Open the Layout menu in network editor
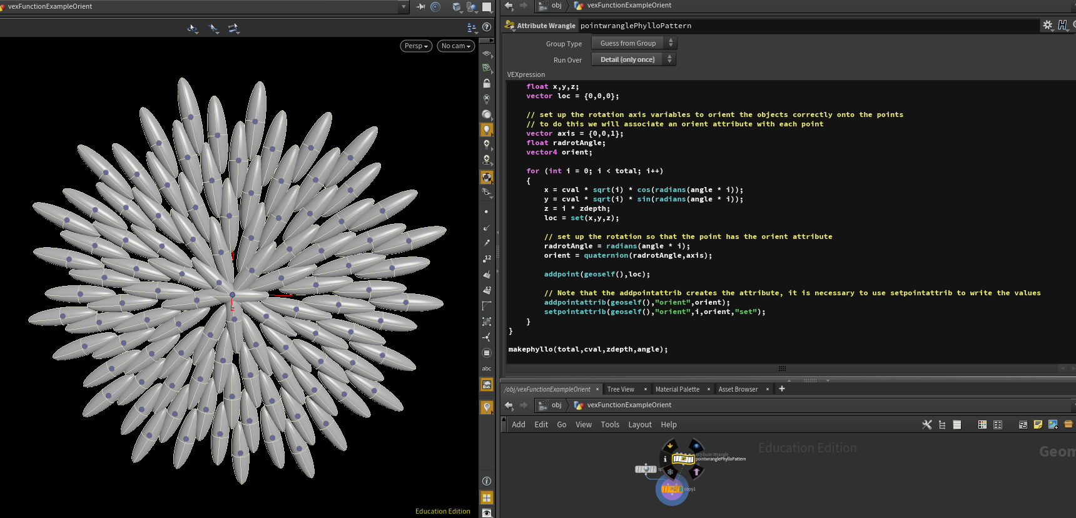 click(x=639, y=425)
